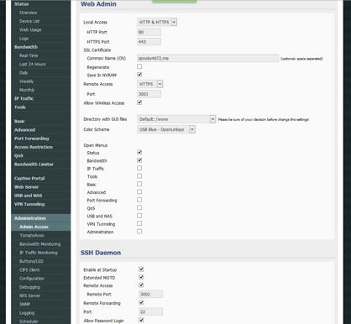Check Advanced under Open Menus
The image size is (351, 324).
pyautogui.click(x=139, y=192)
